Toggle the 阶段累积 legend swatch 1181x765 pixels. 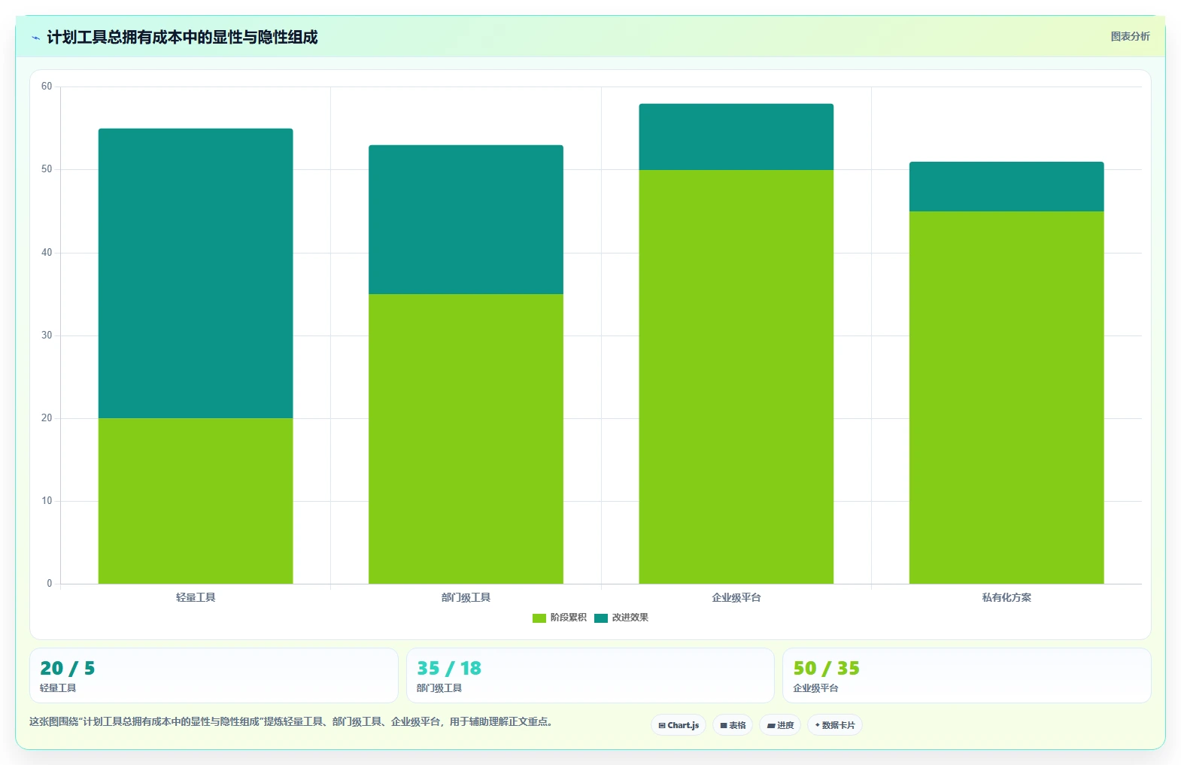pos(539,618)
